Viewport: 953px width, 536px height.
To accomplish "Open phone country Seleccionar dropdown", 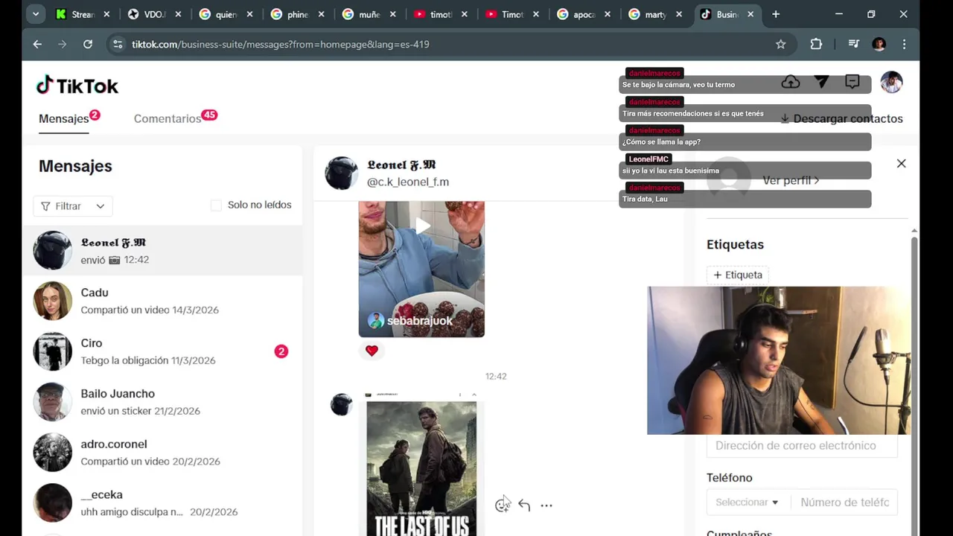I will coord(748,502).
